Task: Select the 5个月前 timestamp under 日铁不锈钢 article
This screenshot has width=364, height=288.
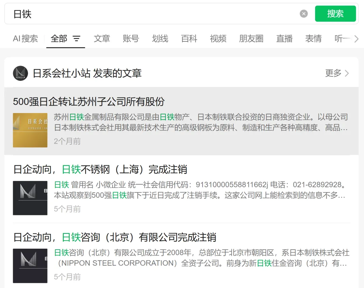Action: (x=67, y=209)
